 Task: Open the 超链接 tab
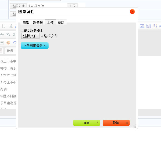(38, 23)
